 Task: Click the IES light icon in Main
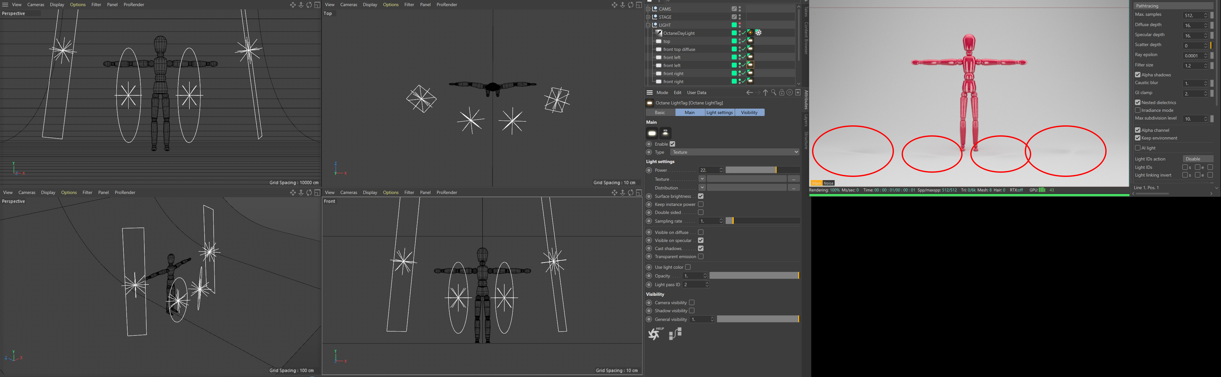tap(665, 133)
